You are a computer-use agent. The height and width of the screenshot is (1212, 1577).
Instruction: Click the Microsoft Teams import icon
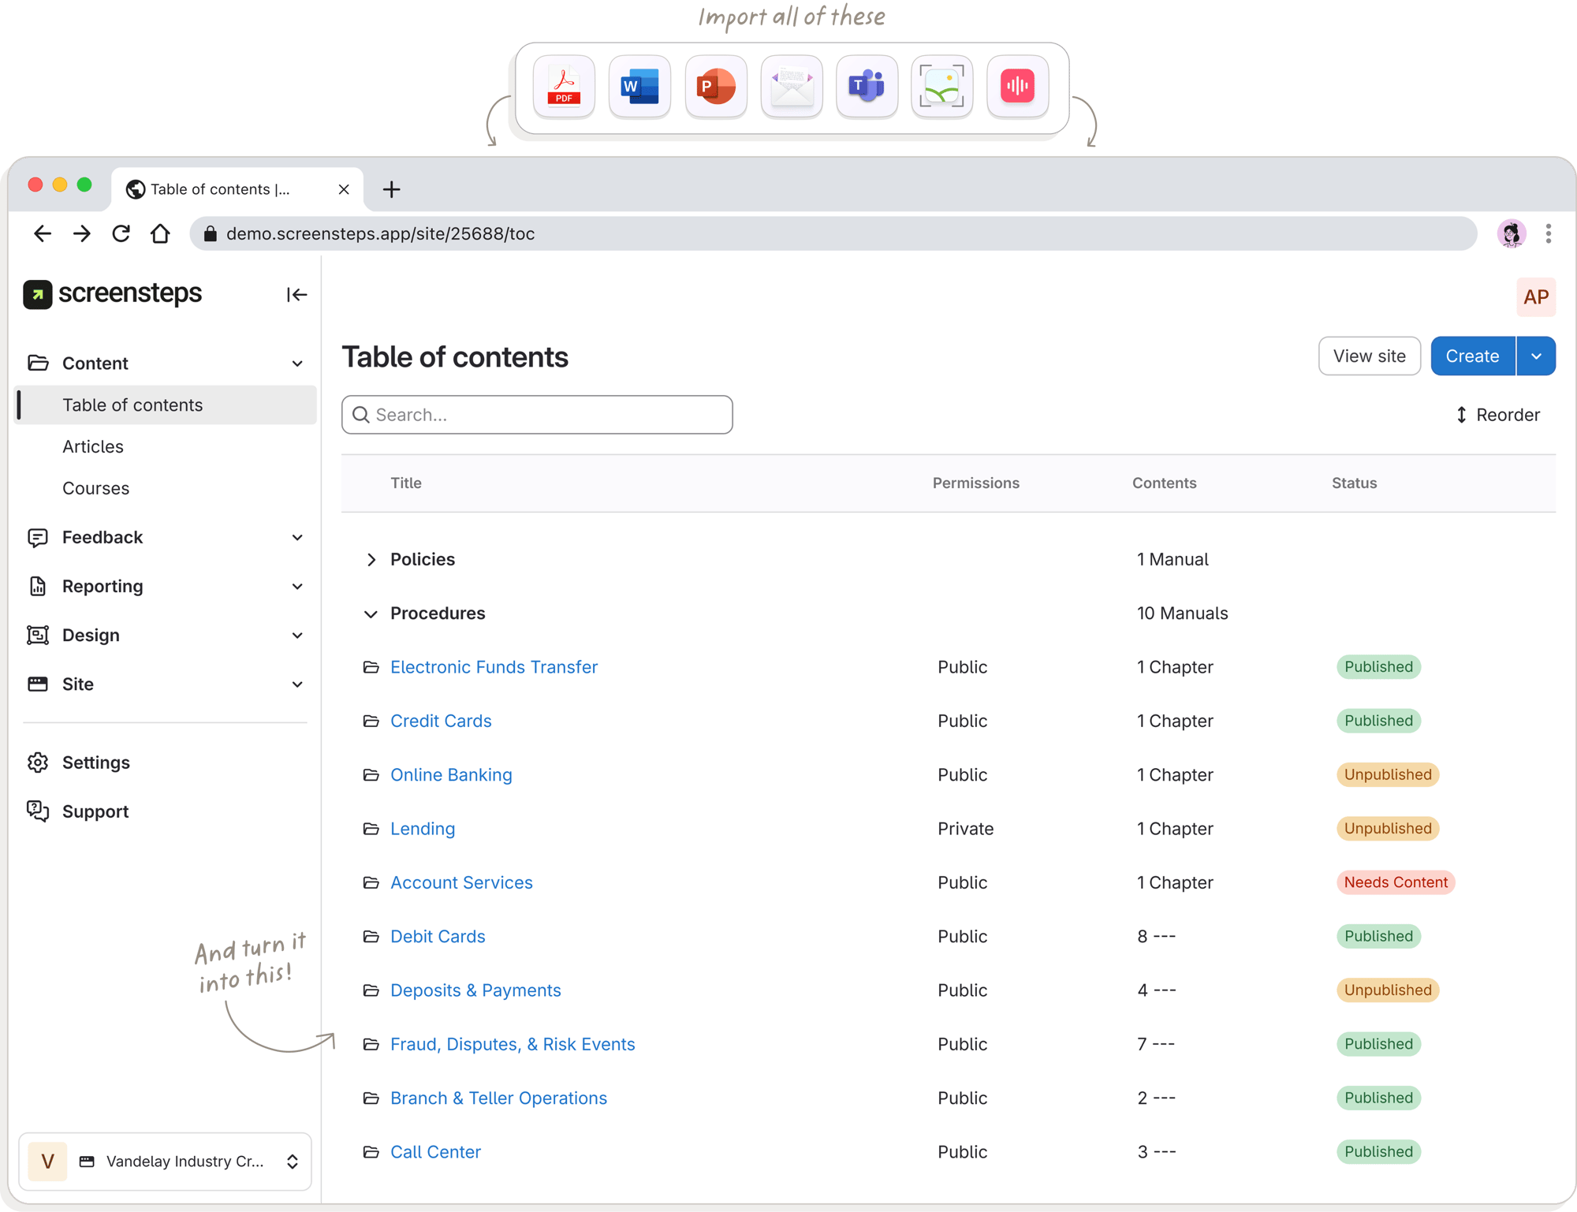coord(866,86)
